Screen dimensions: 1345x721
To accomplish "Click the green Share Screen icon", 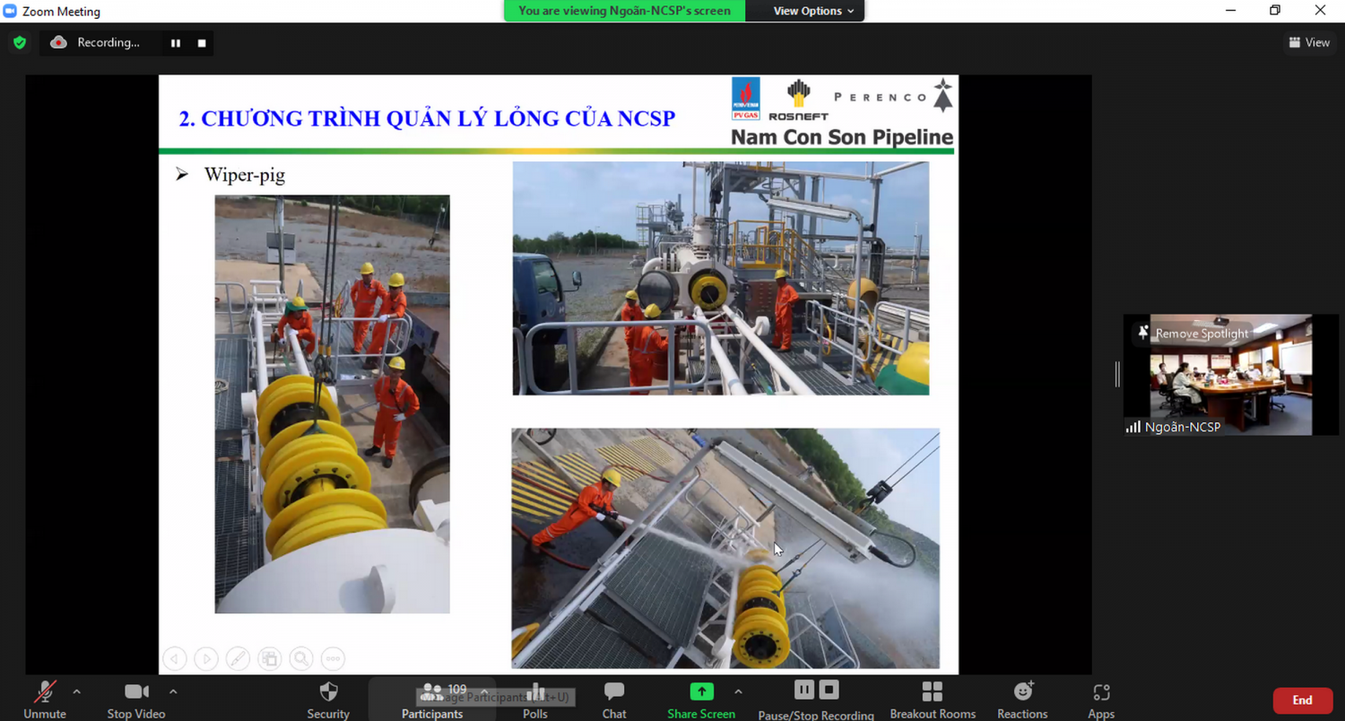I will tap(701, 691).
